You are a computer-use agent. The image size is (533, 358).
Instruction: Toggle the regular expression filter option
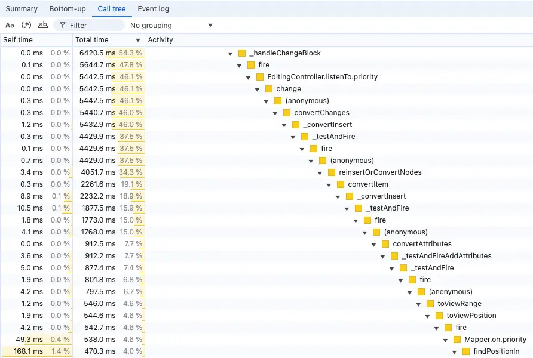(x=26, y=25)
